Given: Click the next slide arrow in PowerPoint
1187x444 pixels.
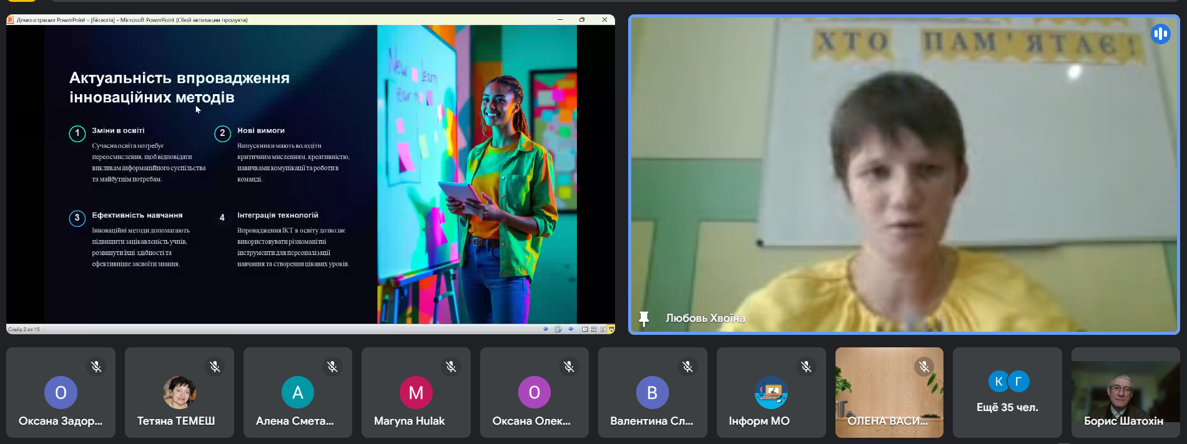Looking at the screenshot, I should (x=571, y=329).
